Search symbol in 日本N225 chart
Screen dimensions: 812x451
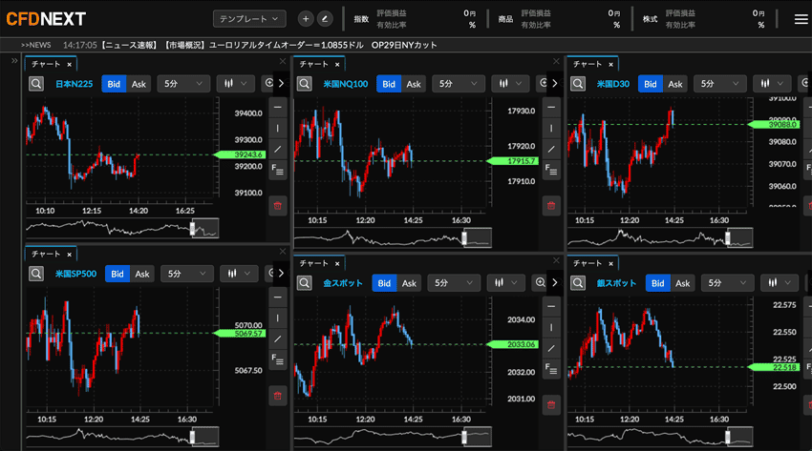tap(36, 84)
